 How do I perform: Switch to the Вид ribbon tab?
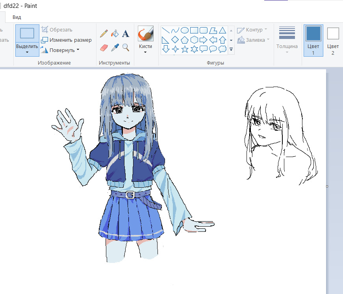pos(17,17)
